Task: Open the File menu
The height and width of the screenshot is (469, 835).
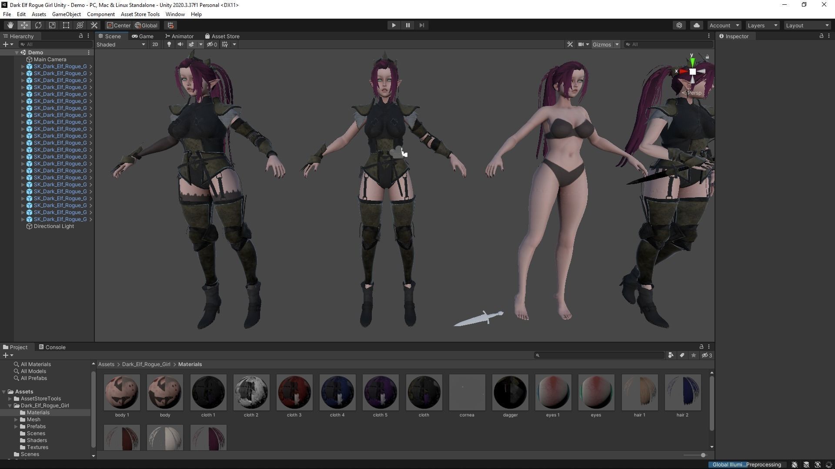Action: (7, 14)
